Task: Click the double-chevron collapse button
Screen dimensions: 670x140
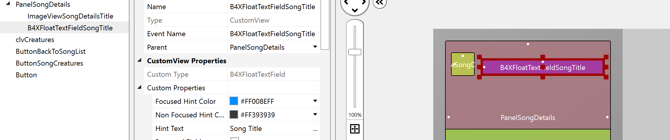Action: click(x=380, y=3)
